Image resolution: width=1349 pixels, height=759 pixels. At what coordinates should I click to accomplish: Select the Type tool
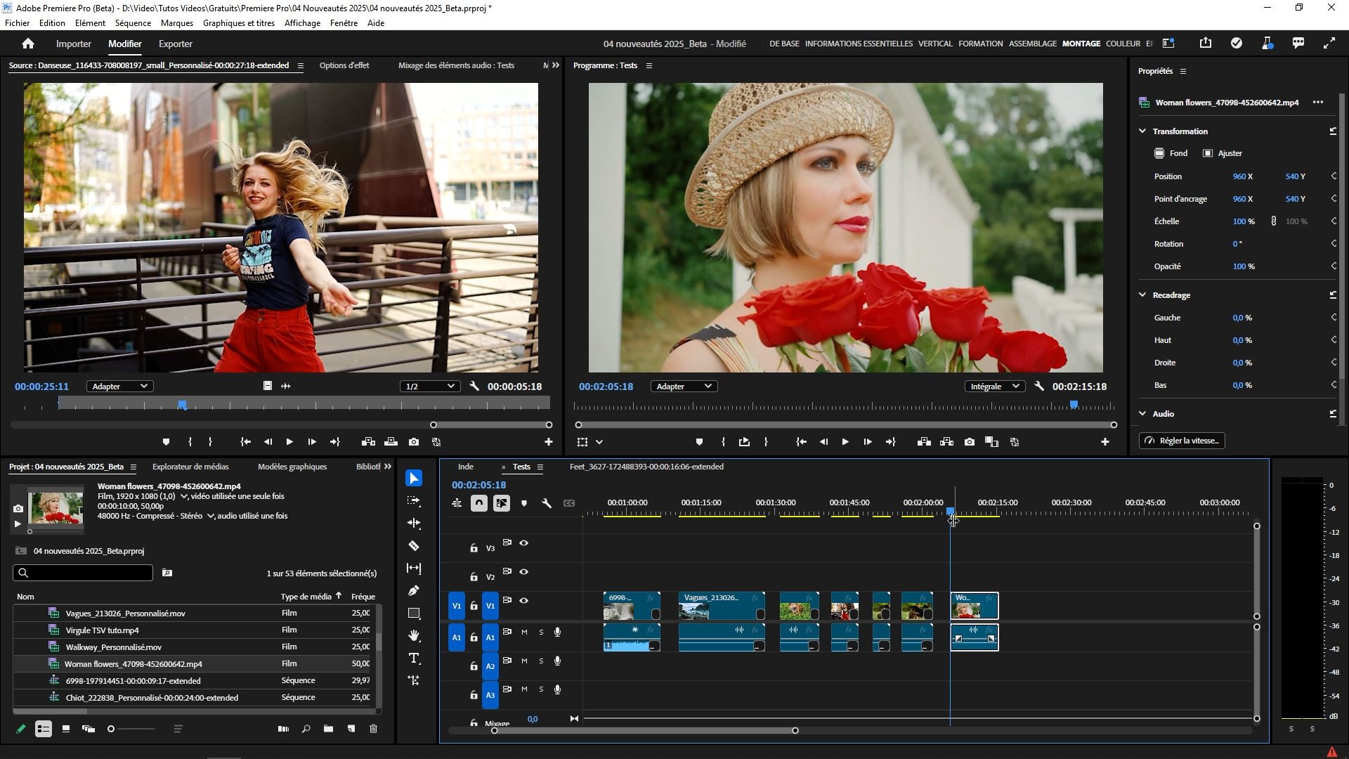click(414, 659)
